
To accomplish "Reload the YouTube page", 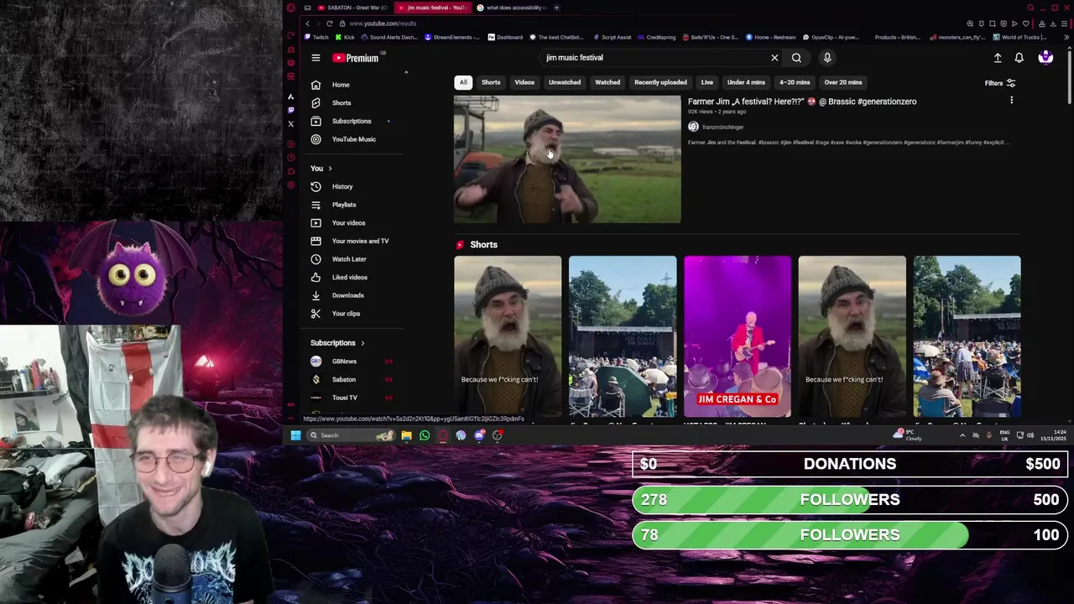I will 329,23.
